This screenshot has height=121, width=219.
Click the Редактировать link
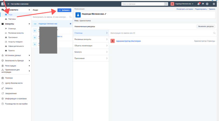[201, 9]
